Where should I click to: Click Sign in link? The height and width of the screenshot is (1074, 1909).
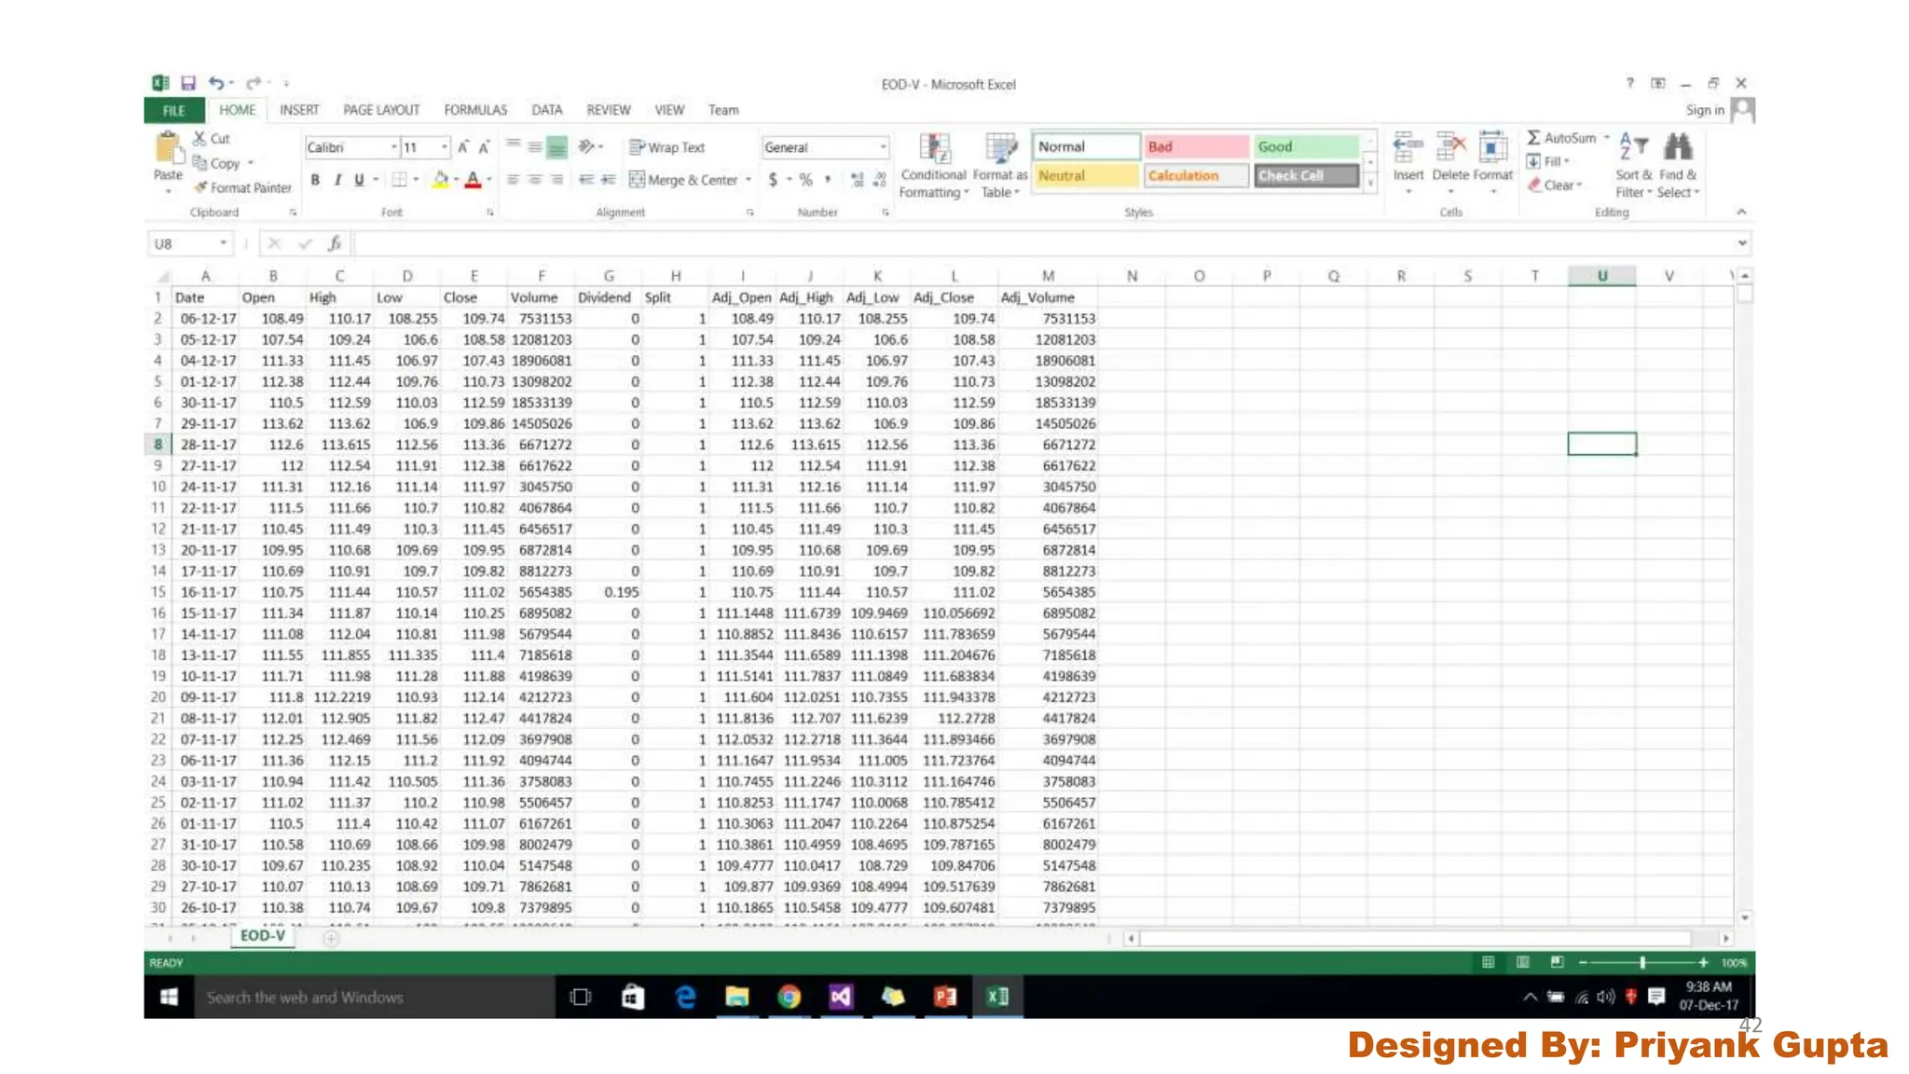click(x=1704, y=110)
